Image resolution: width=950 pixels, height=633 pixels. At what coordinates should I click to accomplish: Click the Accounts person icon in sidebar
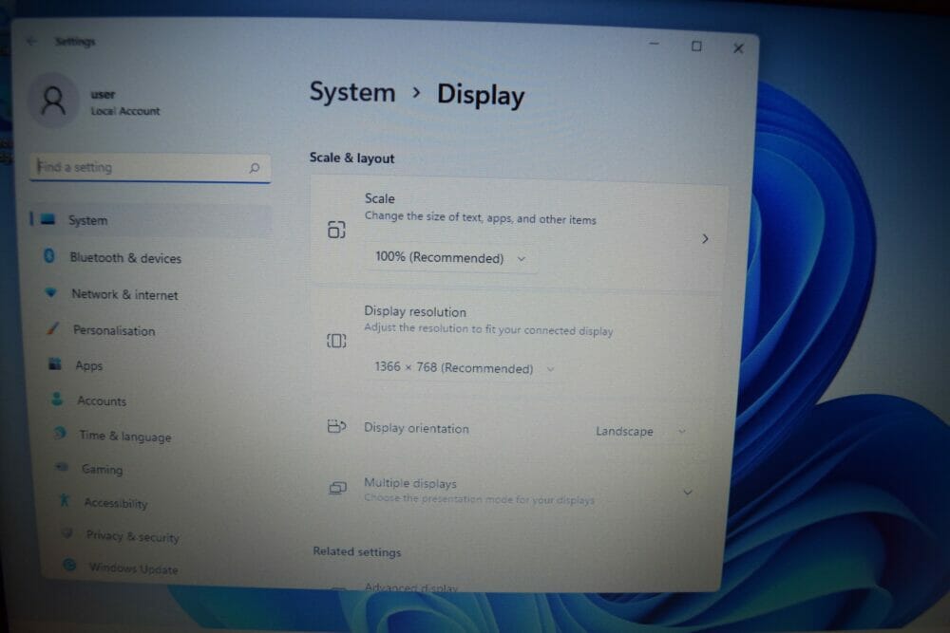pyautogui.click(x=57, y=399)
